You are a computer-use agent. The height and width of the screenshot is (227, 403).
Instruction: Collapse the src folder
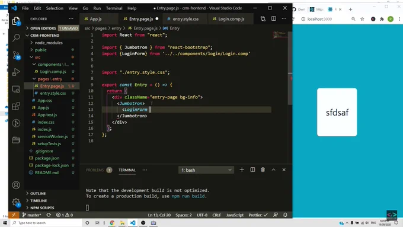coord(37,57)
